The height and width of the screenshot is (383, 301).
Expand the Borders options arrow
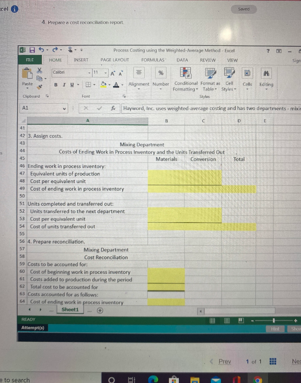pyautogui.click(x=94, y=85)
